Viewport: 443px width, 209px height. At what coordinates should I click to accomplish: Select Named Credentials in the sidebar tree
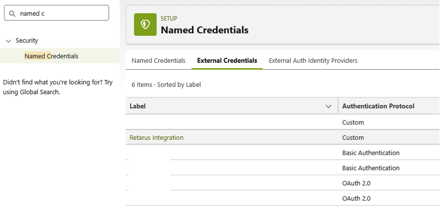(51, 56)
